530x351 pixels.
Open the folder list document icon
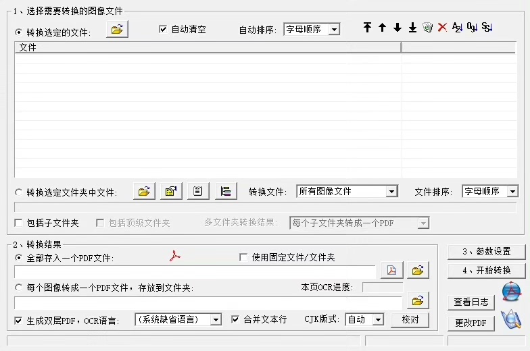[x=198, y=192]
